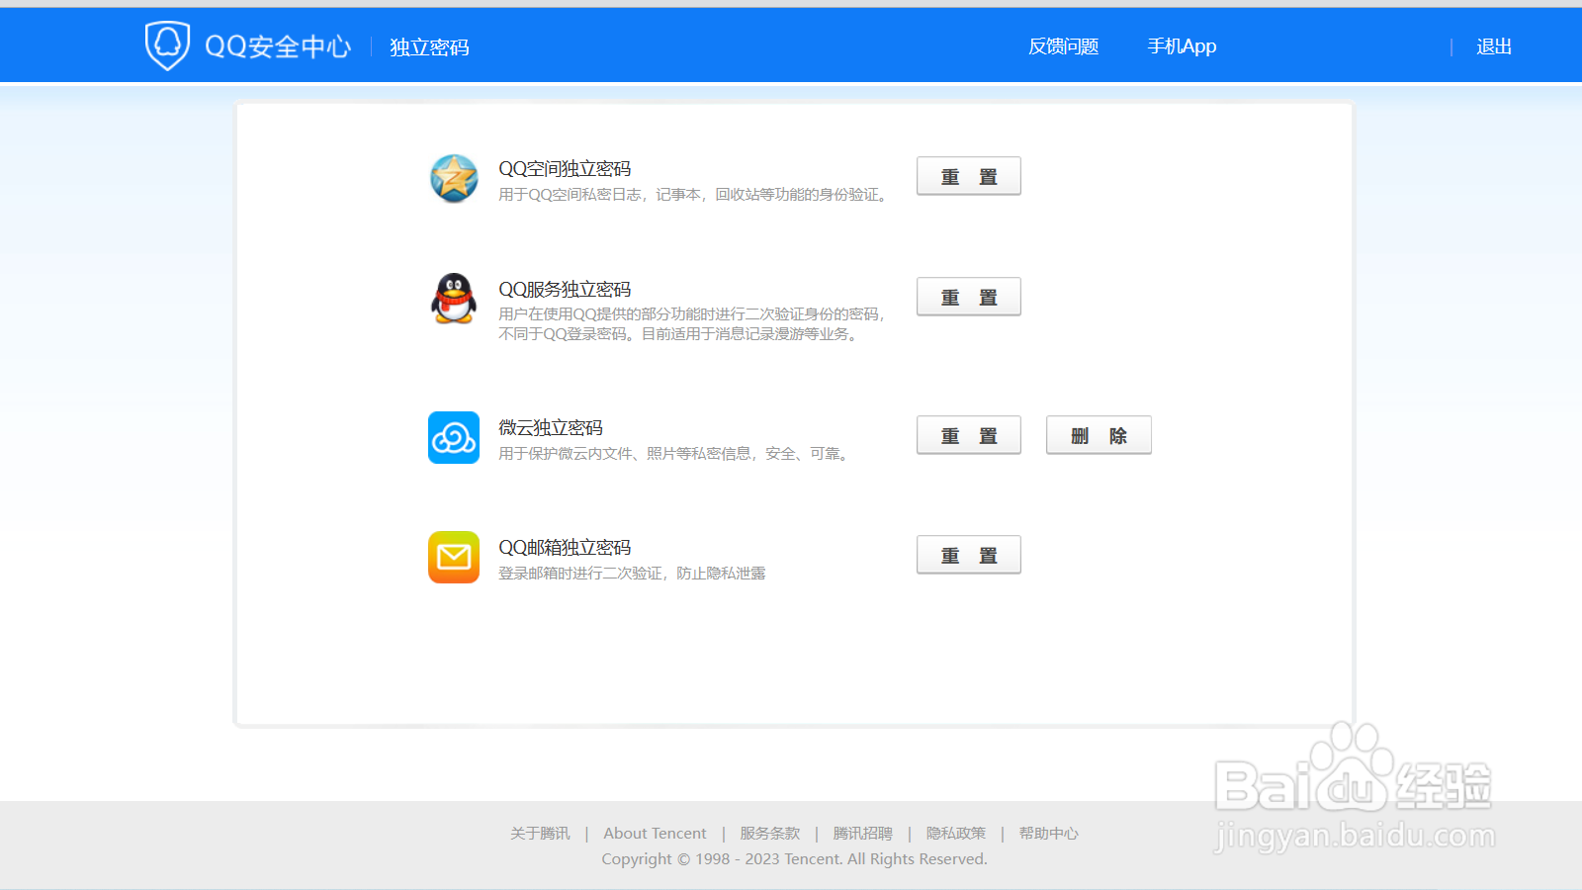Open the 腾讯招聘 footer link
Viewport: 1582px width, 890px height.
pos(863,834)
